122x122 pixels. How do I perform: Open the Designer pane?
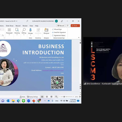[x=46, y=31]
